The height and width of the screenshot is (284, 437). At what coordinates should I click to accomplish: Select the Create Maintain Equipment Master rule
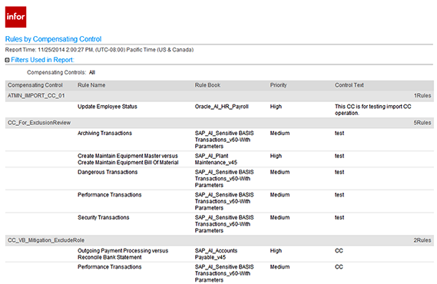[x=128, y=159]
